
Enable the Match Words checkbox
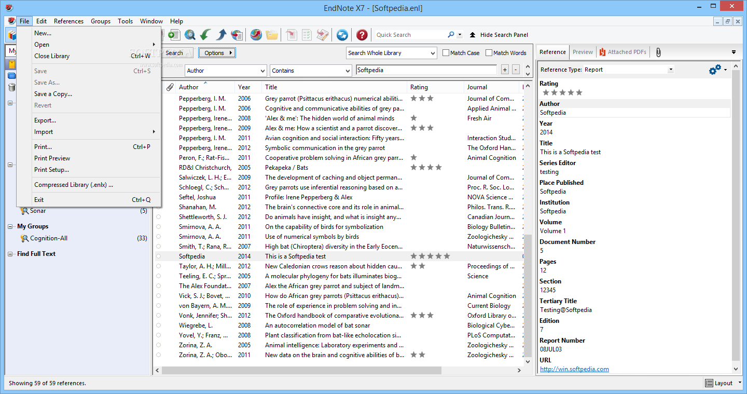pyautogui.click(x=489, y=53)
